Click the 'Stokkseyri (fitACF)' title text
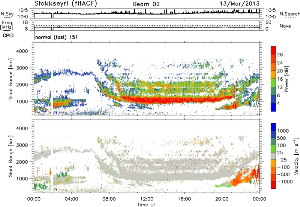Image resolution: width=300 pixels, height=207 pixels. coord(66,3)
